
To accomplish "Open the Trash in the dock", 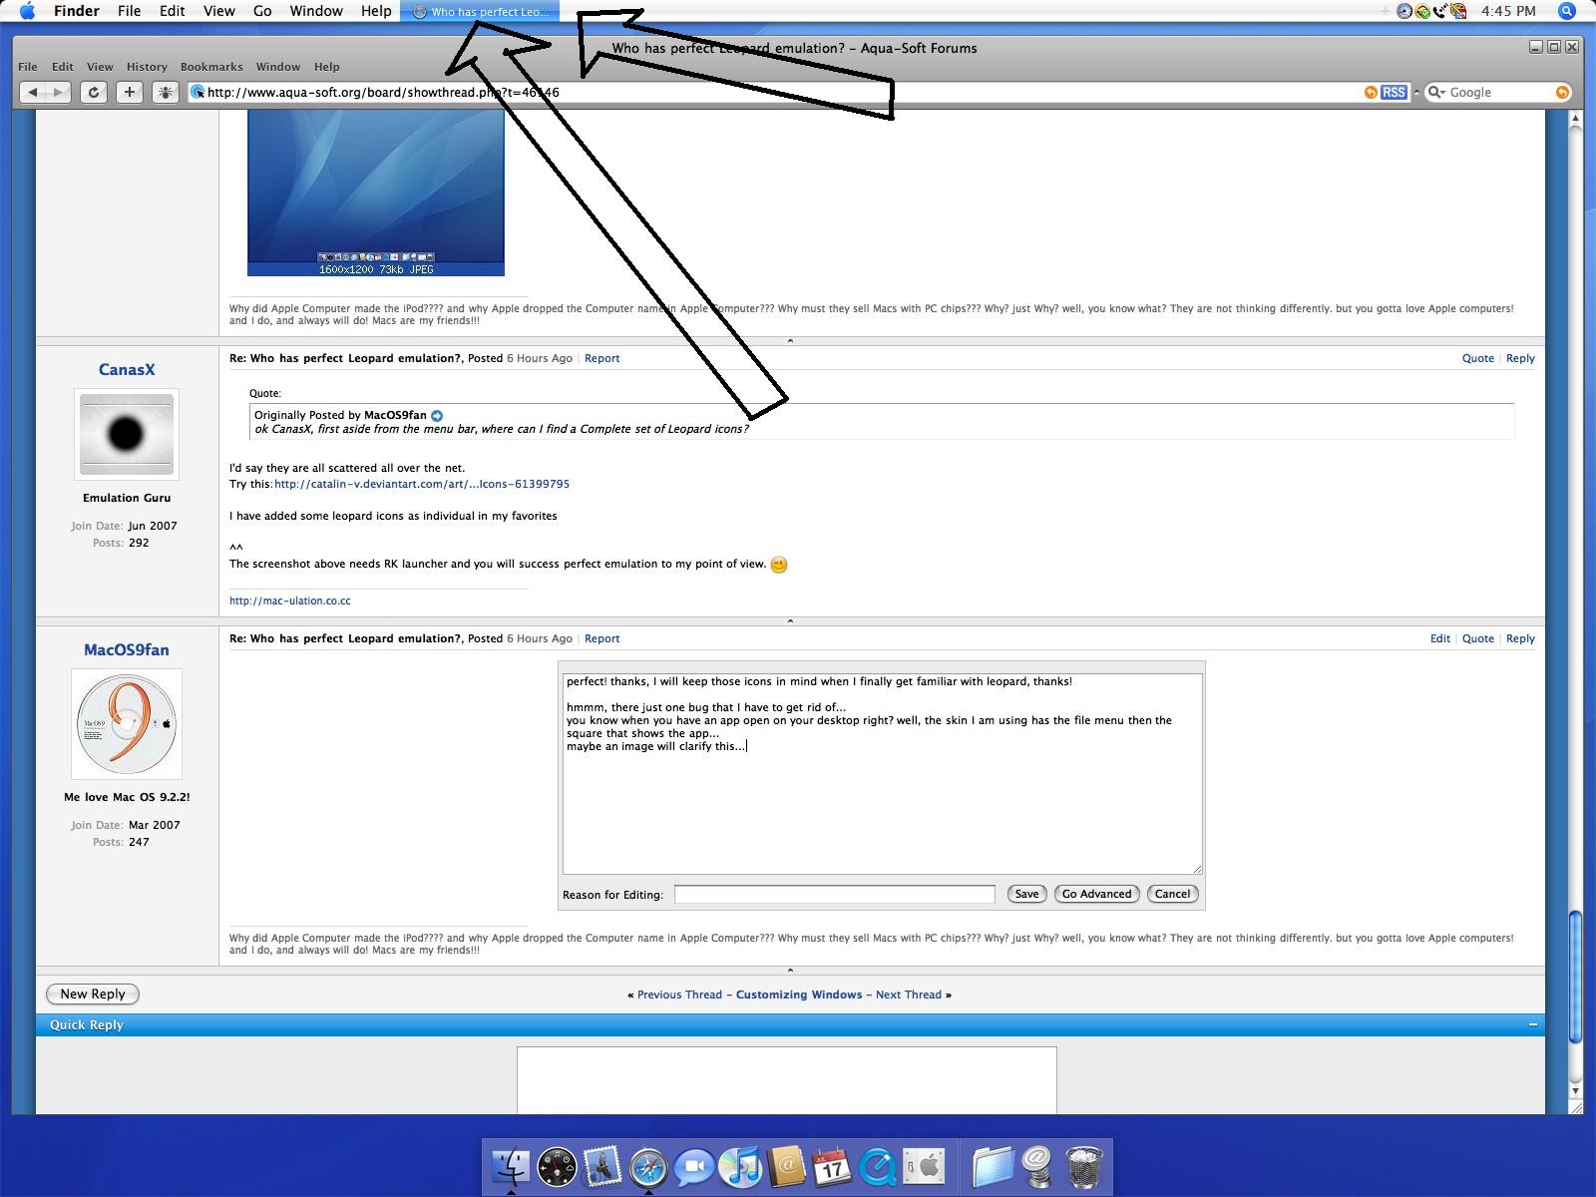I will [x=1084, y=1166].
